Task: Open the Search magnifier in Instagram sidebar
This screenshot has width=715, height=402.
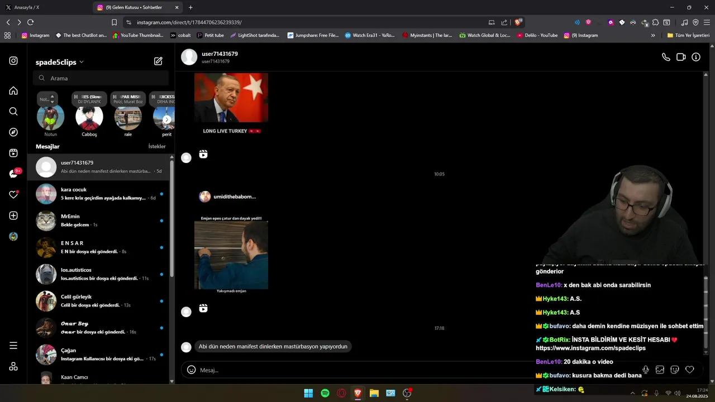Action: [13, 112]
